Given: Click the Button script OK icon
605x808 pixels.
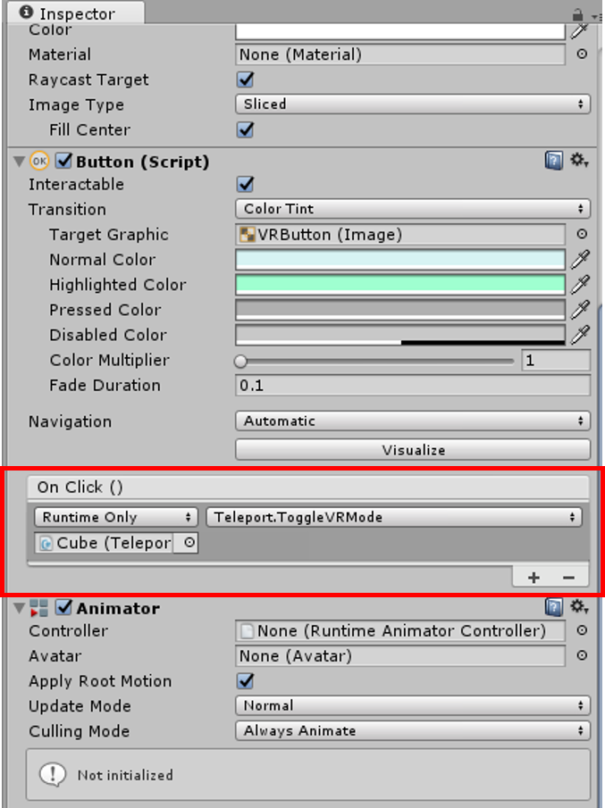Looking at the screenshot, I should [x=39, y=162].
